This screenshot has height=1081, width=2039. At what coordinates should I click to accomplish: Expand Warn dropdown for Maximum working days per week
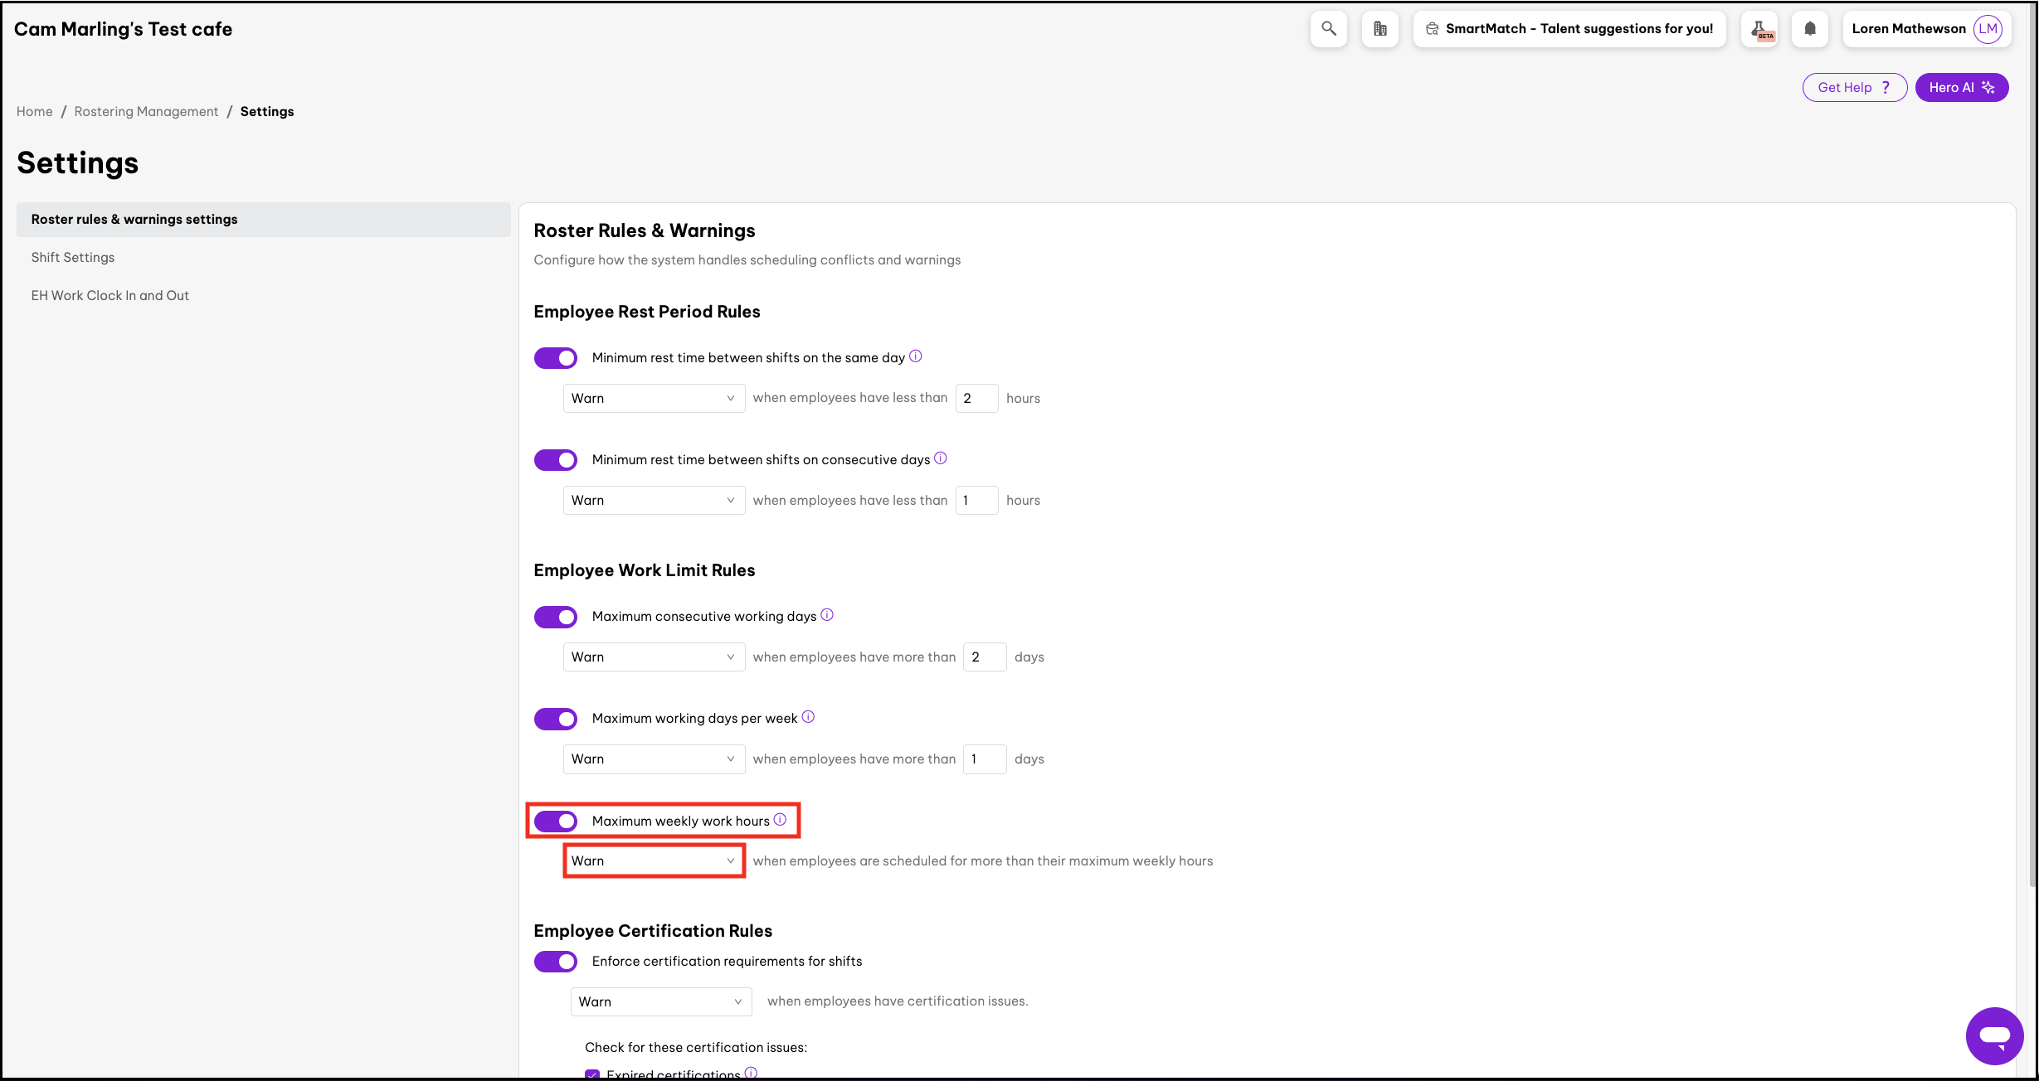(654, 759)
